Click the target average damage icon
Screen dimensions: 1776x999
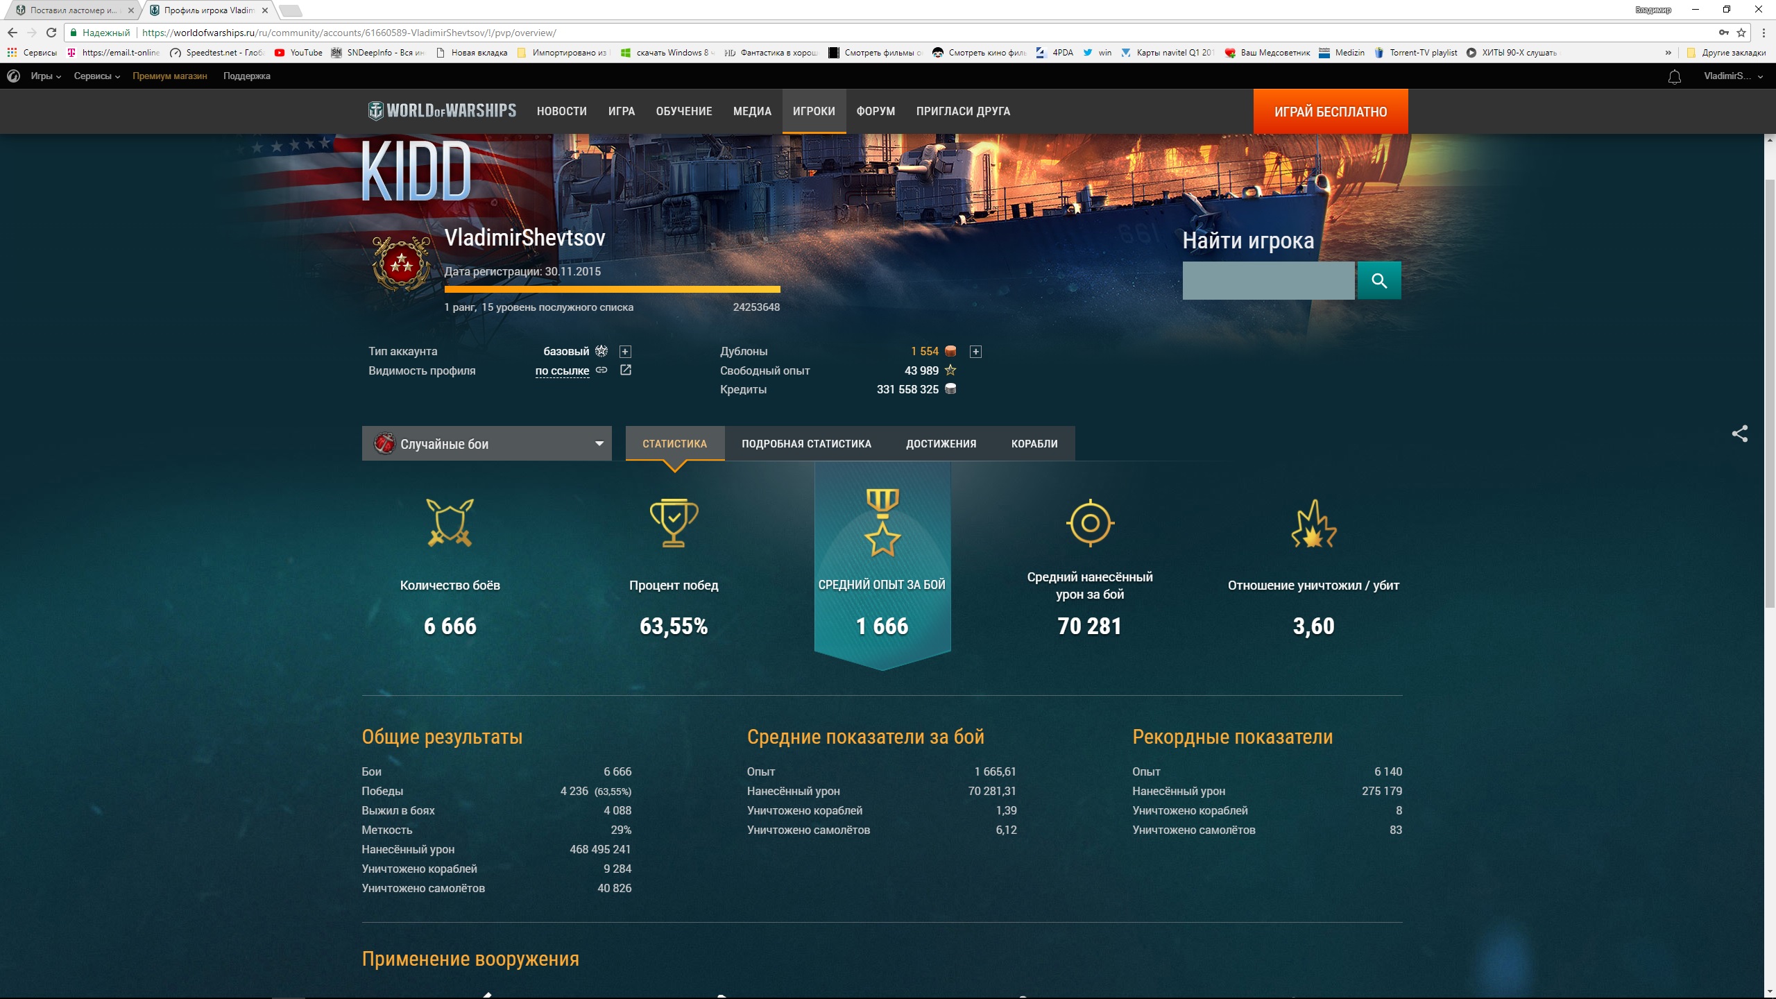coord(1090,523)
